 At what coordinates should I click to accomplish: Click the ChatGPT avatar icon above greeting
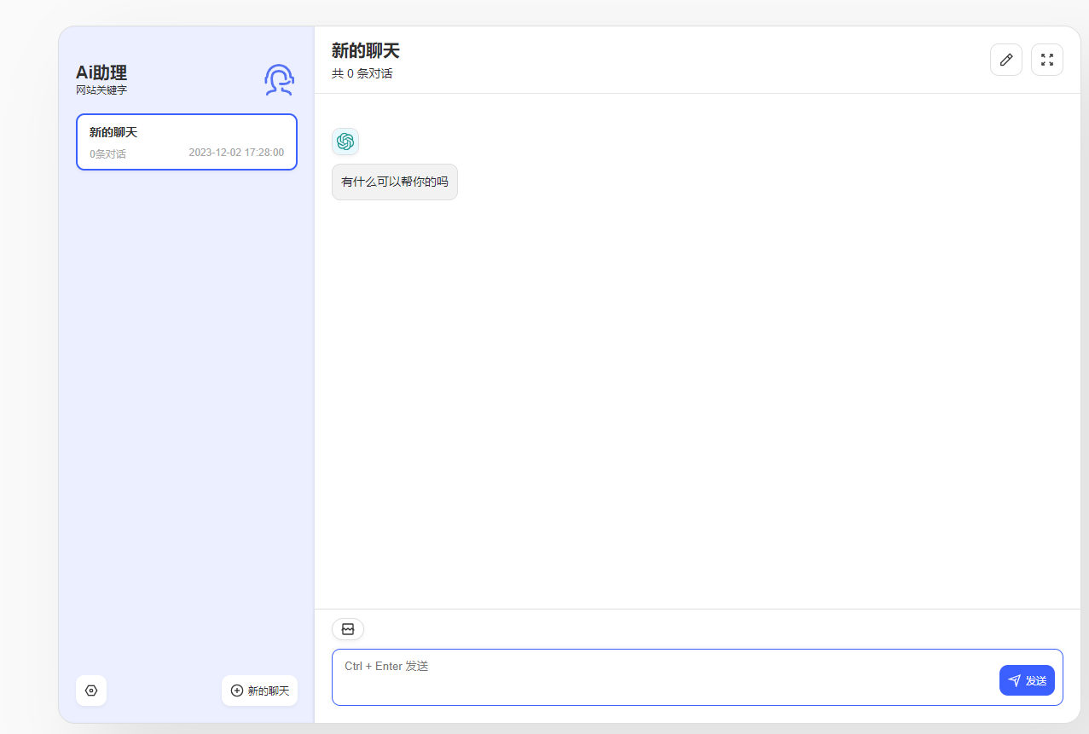tap(345, 142)
